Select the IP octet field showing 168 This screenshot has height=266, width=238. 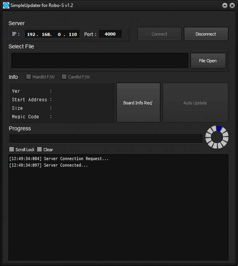(46, 34)
